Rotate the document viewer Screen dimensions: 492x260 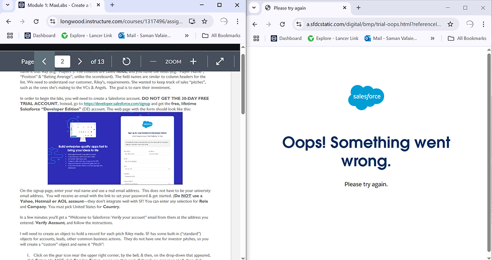click(x=126, y=61)
